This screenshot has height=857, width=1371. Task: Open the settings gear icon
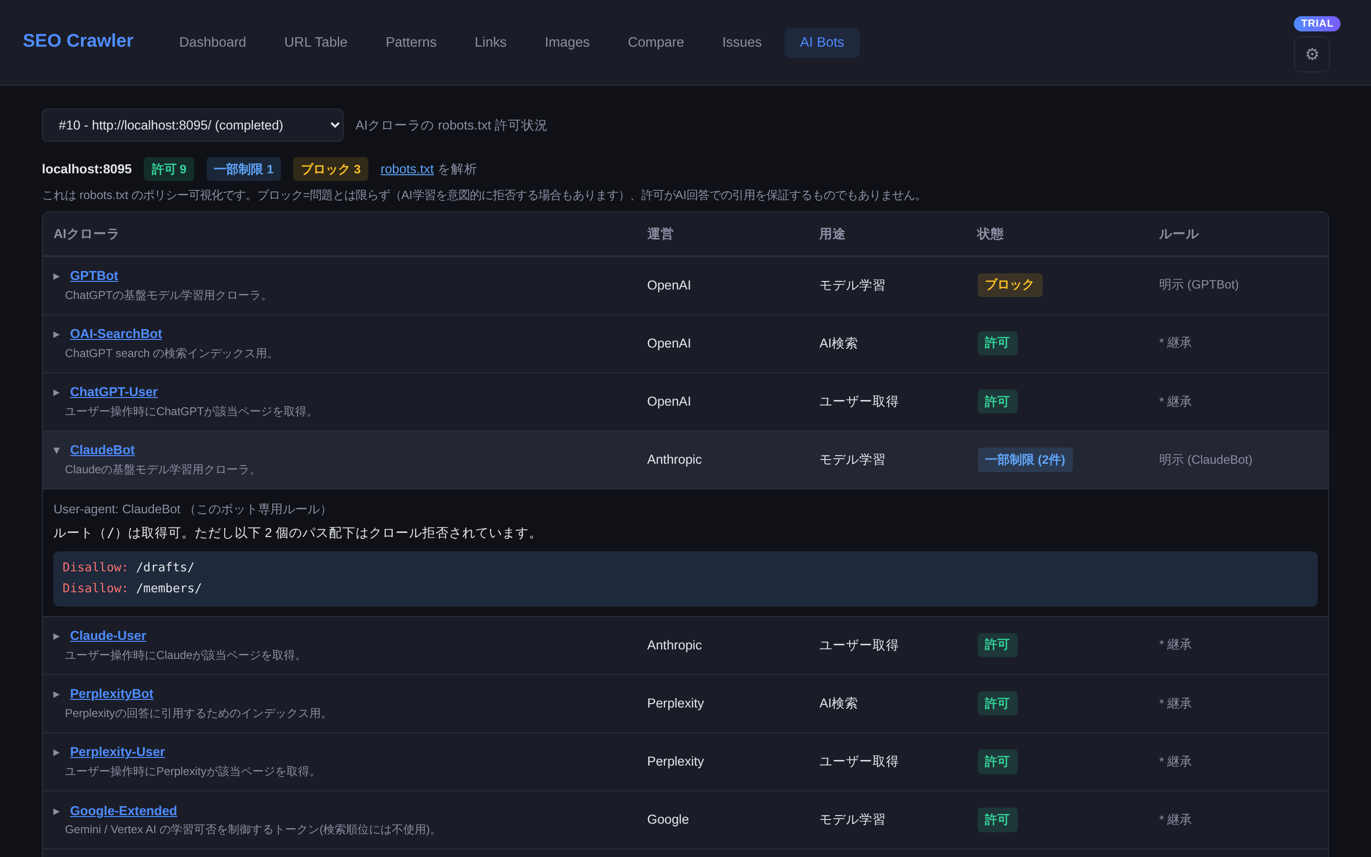pos(1311,54)
